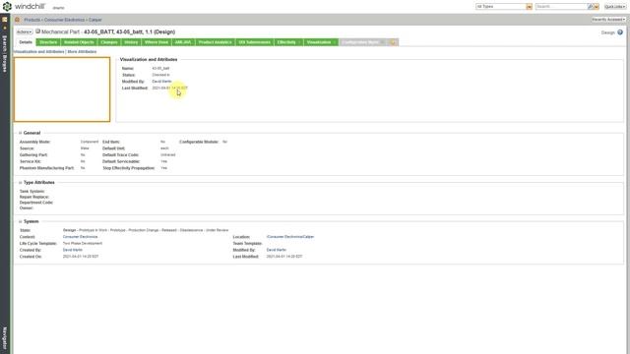The image size is (630, 354).
Task: Switch to the Structure tab
Action: point(48,42)
